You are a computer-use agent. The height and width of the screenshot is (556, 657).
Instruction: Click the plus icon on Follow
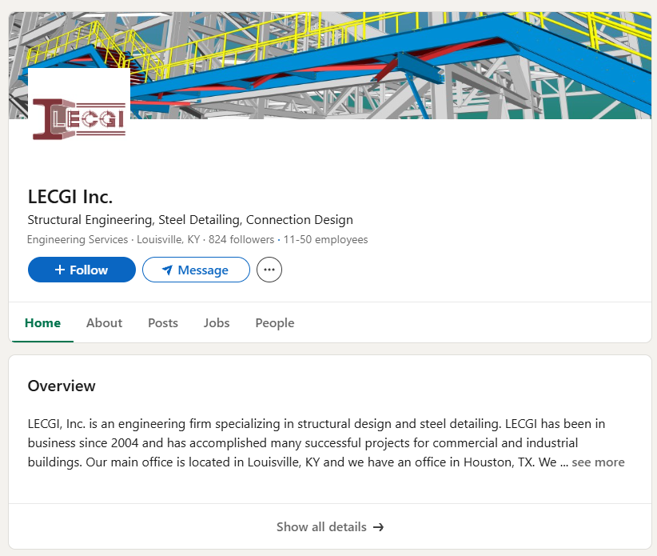coord(60,270)
